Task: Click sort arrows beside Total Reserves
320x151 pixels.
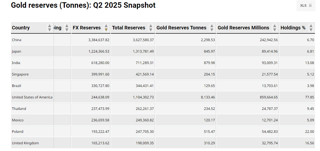Action: pos(150,28)
